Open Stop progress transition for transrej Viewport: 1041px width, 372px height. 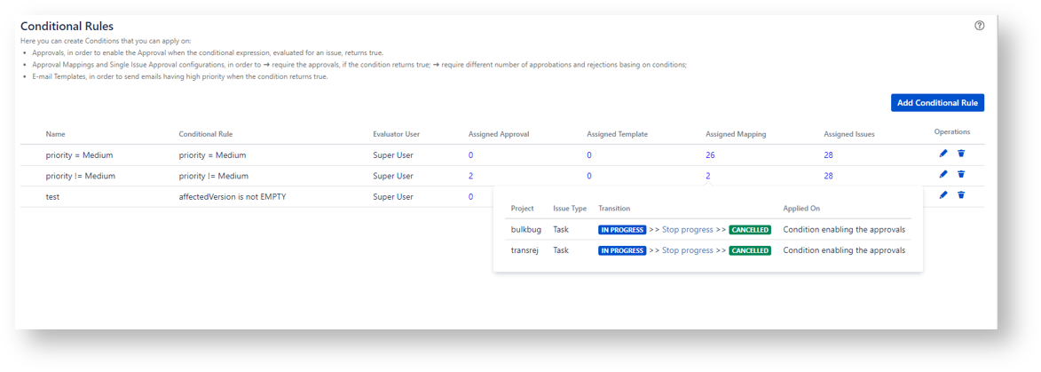point(687,250)
